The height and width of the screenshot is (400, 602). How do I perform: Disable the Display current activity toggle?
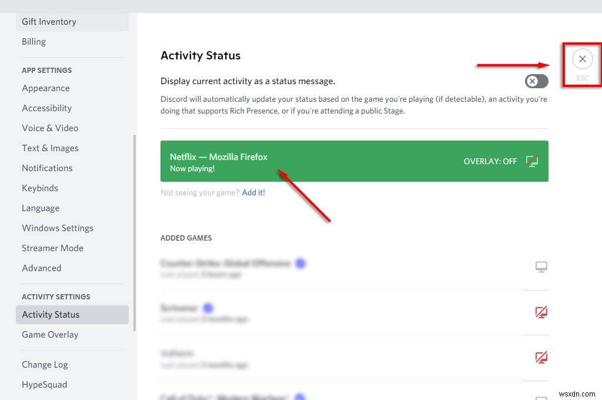pos(536,81)
